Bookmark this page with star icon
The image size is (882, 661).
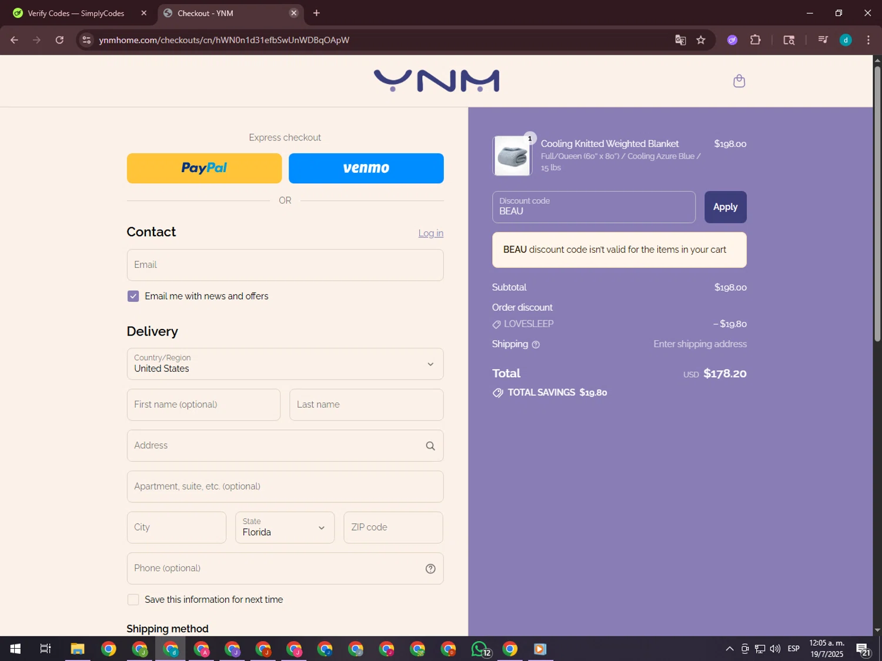pos(701,40)
